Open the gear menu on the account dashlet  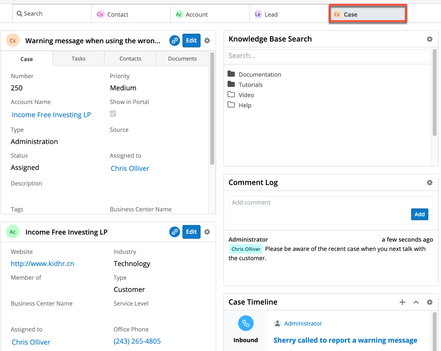pos(207,232)
